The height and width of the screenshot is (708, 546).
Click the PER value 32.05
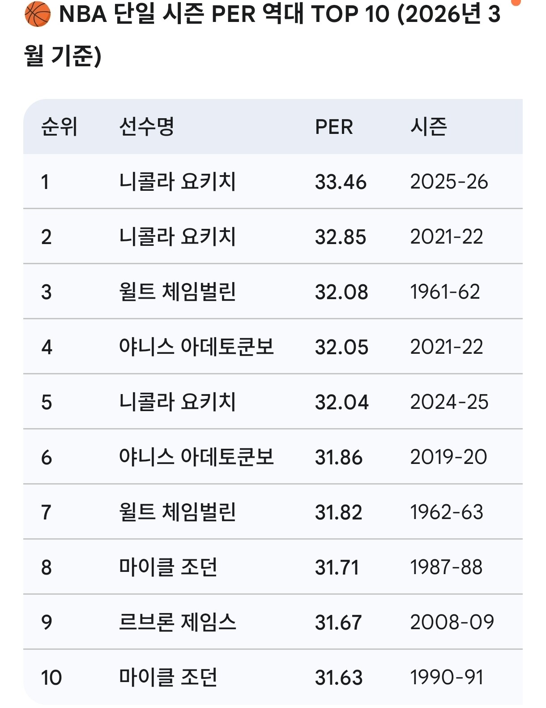point(341,347)
